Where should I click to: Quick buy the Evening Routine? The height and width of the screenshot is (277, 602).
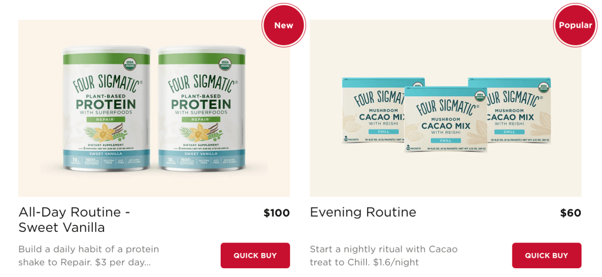(x=546, y=255)
